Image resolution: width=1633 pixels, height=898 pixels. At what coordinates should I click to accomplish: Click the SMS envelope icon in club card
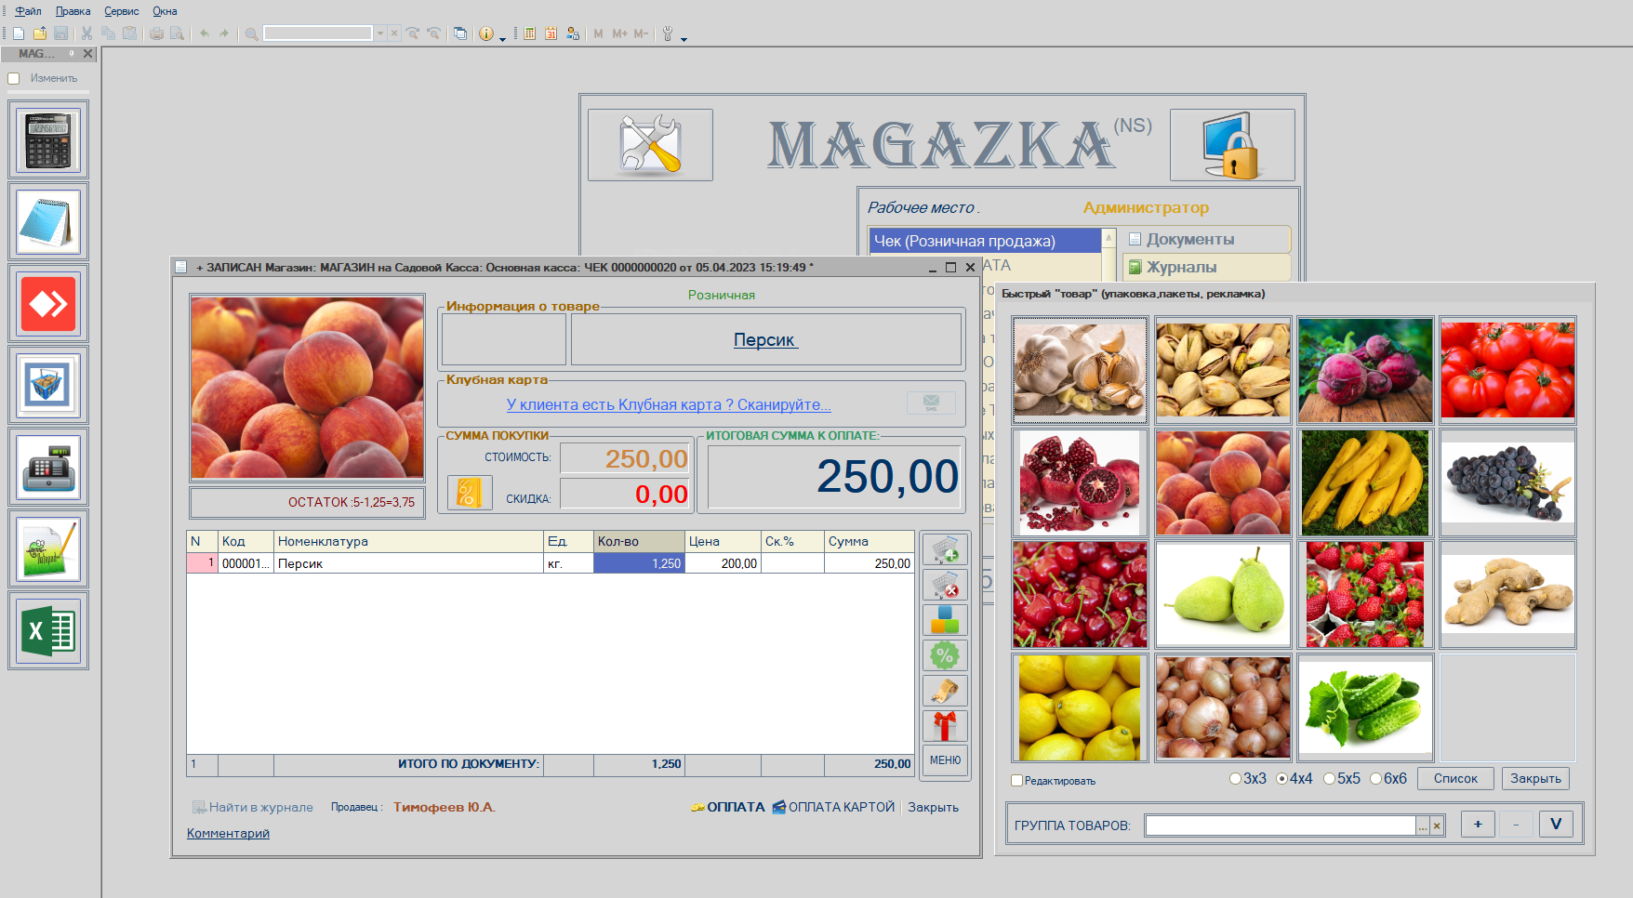coord(931,403)
